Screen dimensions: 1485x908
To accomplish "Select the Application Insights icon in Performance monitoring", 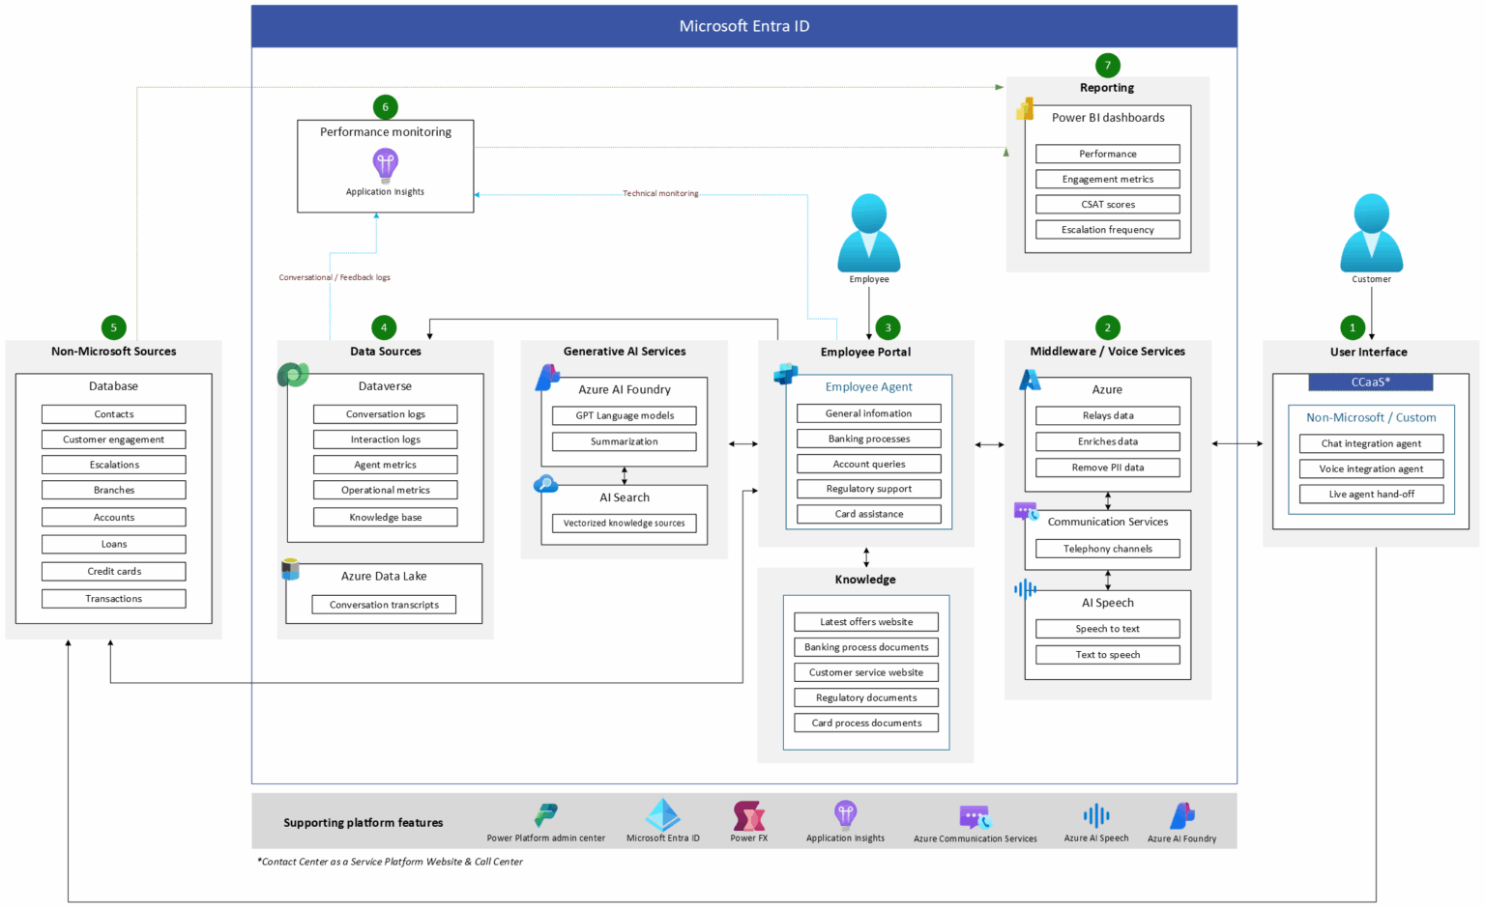I will 384,166.
